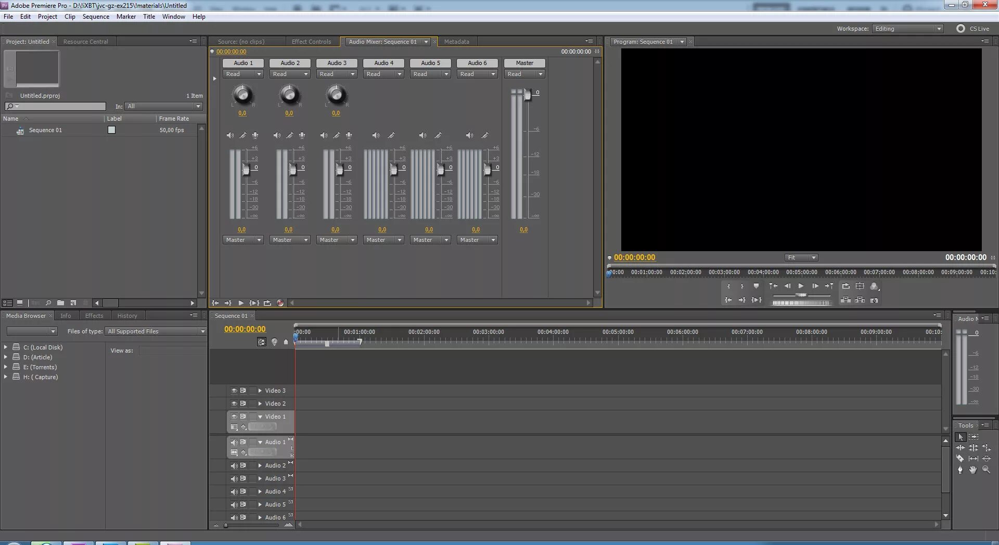The image size is (999, 545).
Task: Click the Project panel search field
Action: pyautogui.click(x=55, y=106)
